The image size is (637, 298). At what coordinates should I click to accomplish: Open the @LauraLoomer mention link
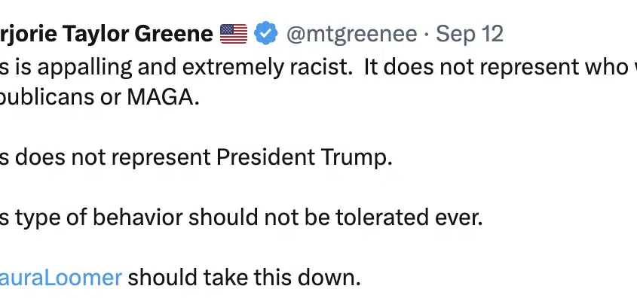[61, 278]
